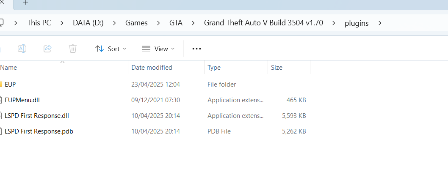Click the Rename icon in the toolbar
Image resolution: width=448 pixels, height=191 pixels.
tap(22, 49)
